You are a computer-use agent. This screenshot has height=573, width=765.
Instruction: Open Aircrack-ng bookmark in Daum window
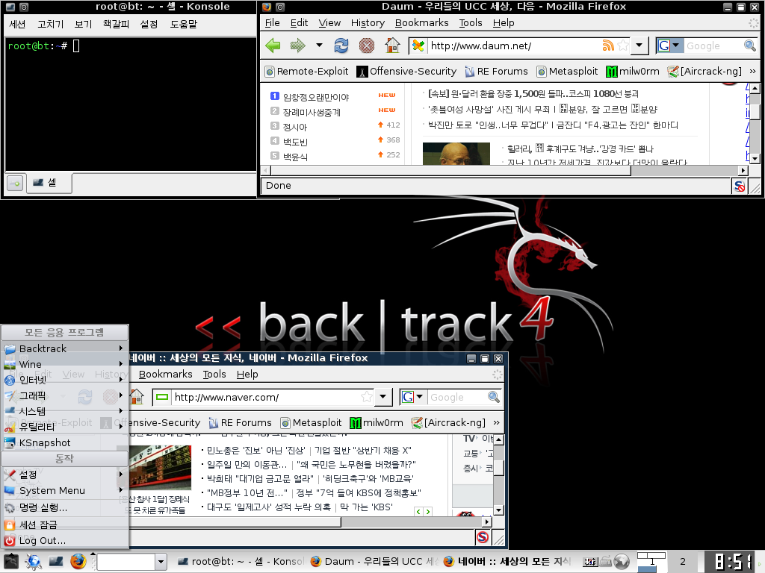coord(704,72)
